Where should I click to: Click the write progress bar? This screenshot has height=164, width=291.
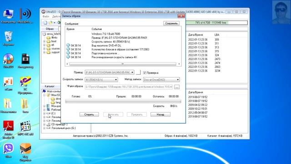(x=123, y=101)
